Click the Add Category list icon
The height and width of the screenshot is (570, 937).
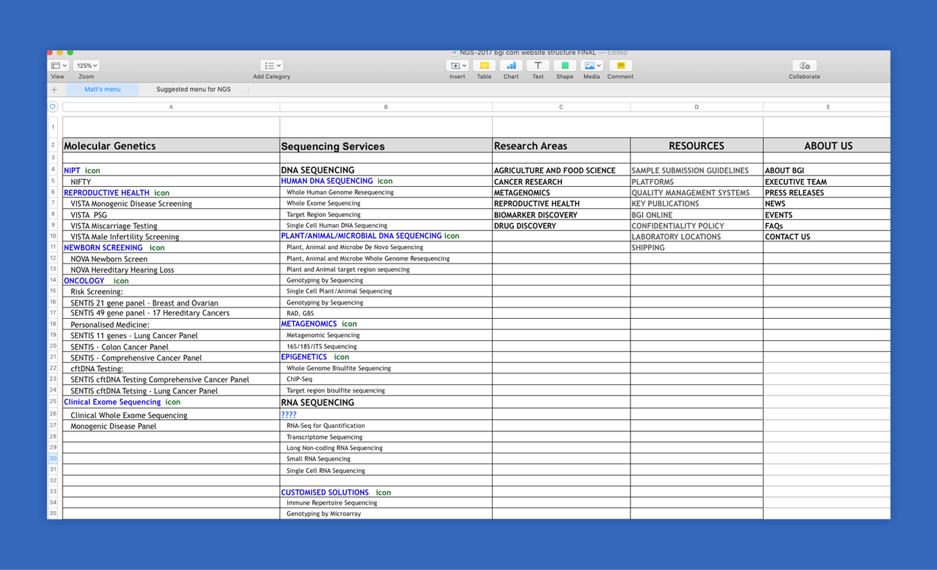(269, 66)
